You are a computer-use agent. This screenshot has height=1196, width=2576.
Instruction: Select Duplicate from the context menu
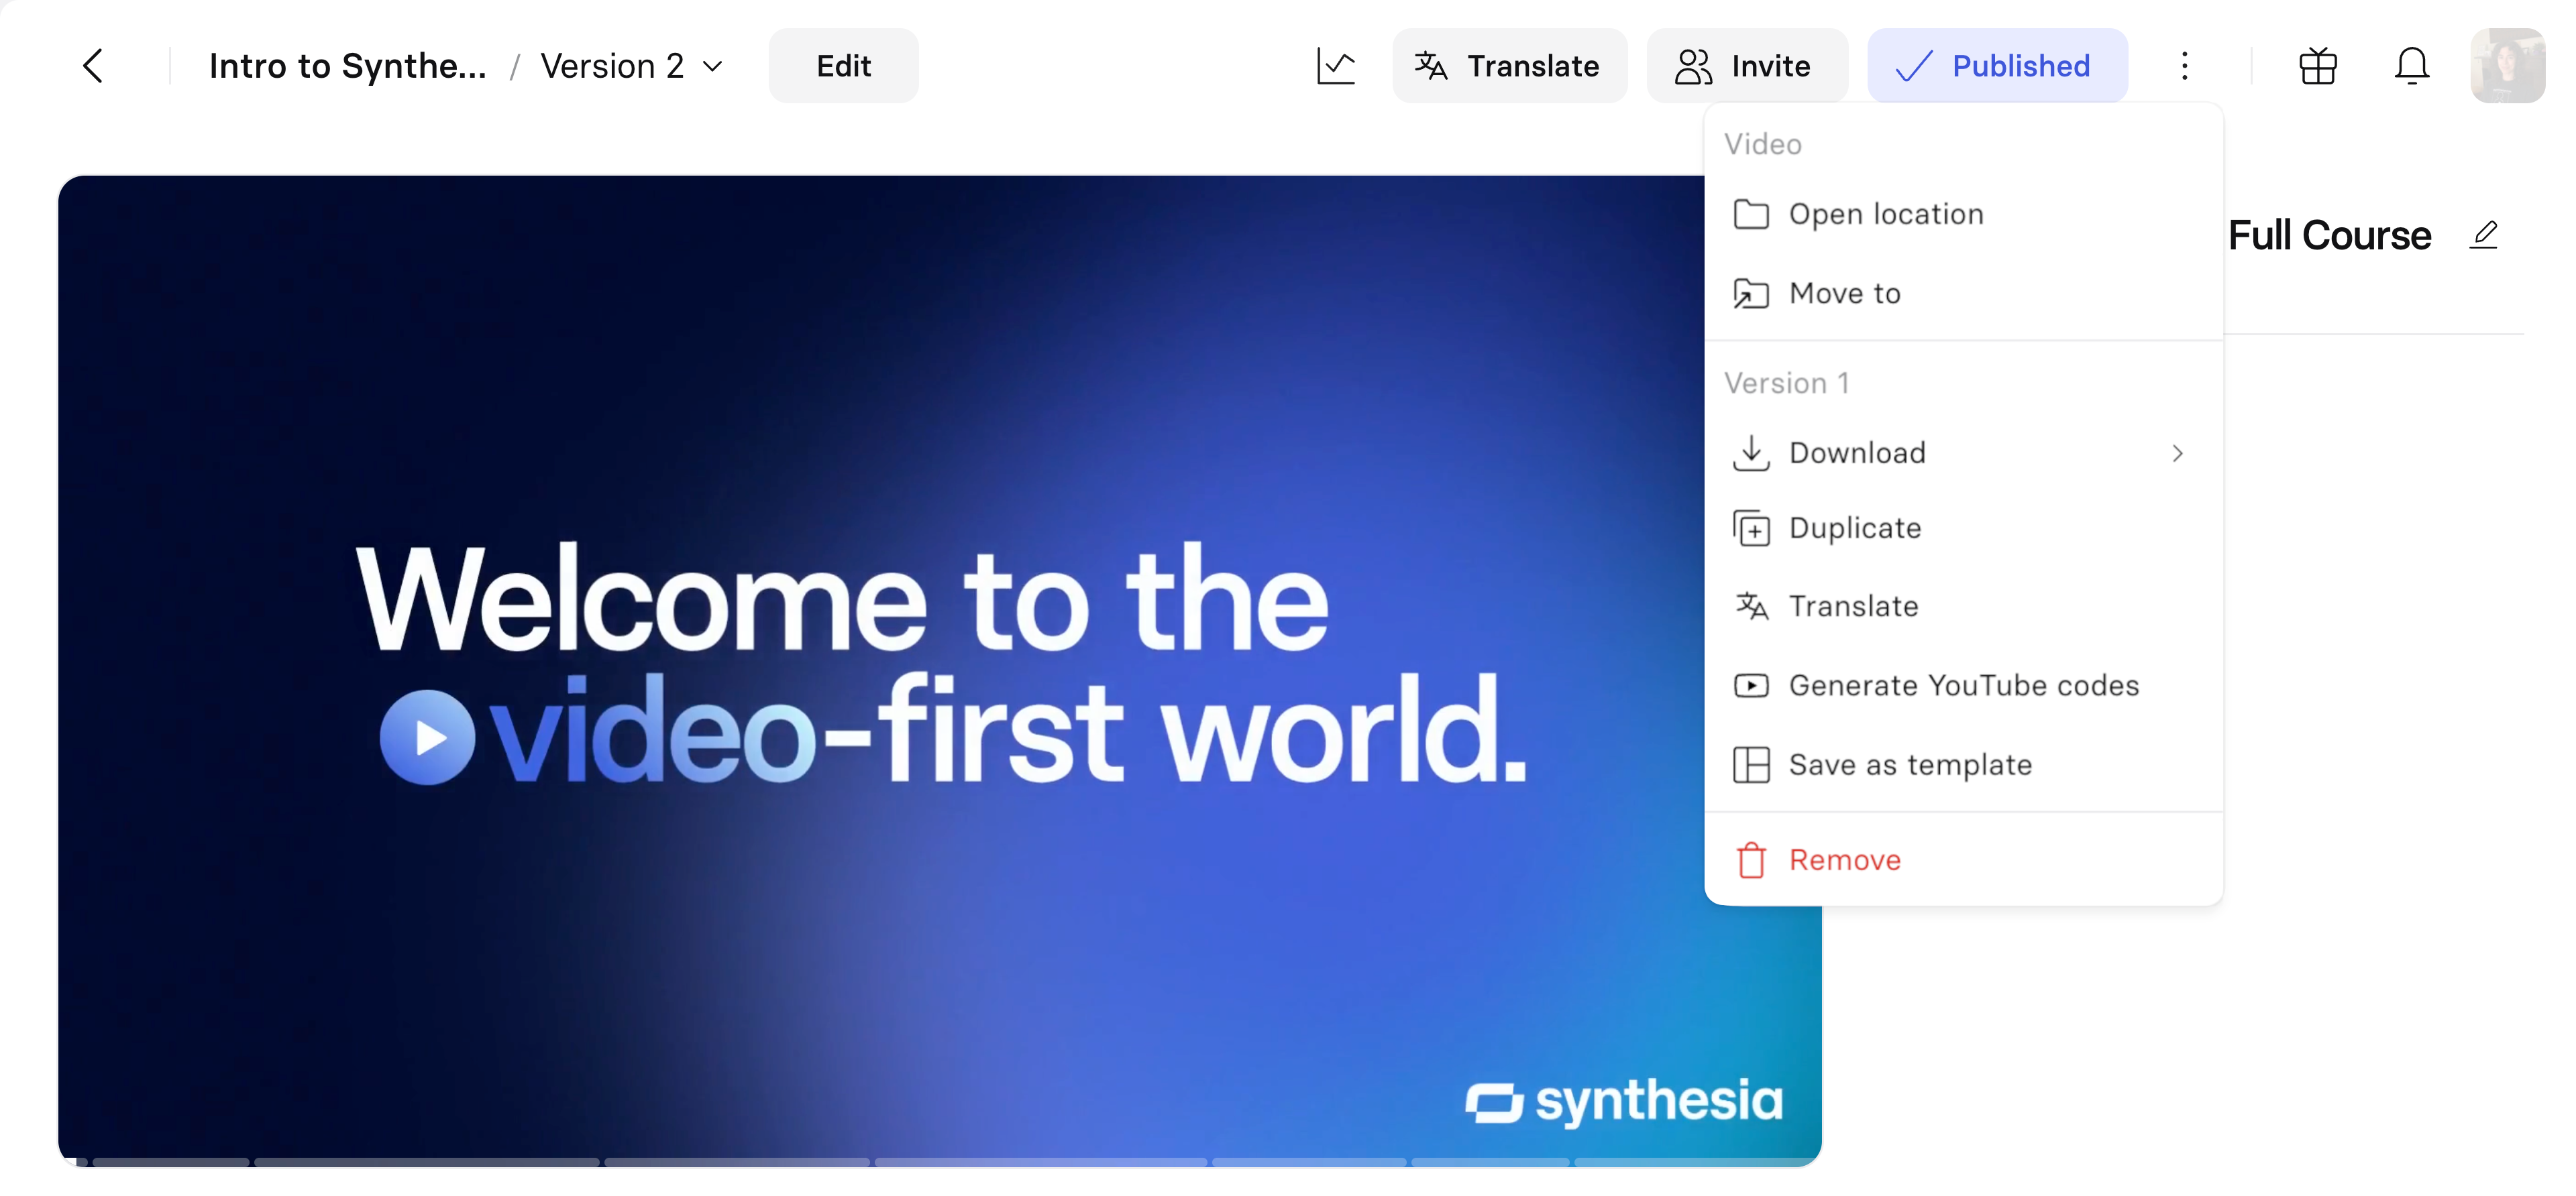1854,528
